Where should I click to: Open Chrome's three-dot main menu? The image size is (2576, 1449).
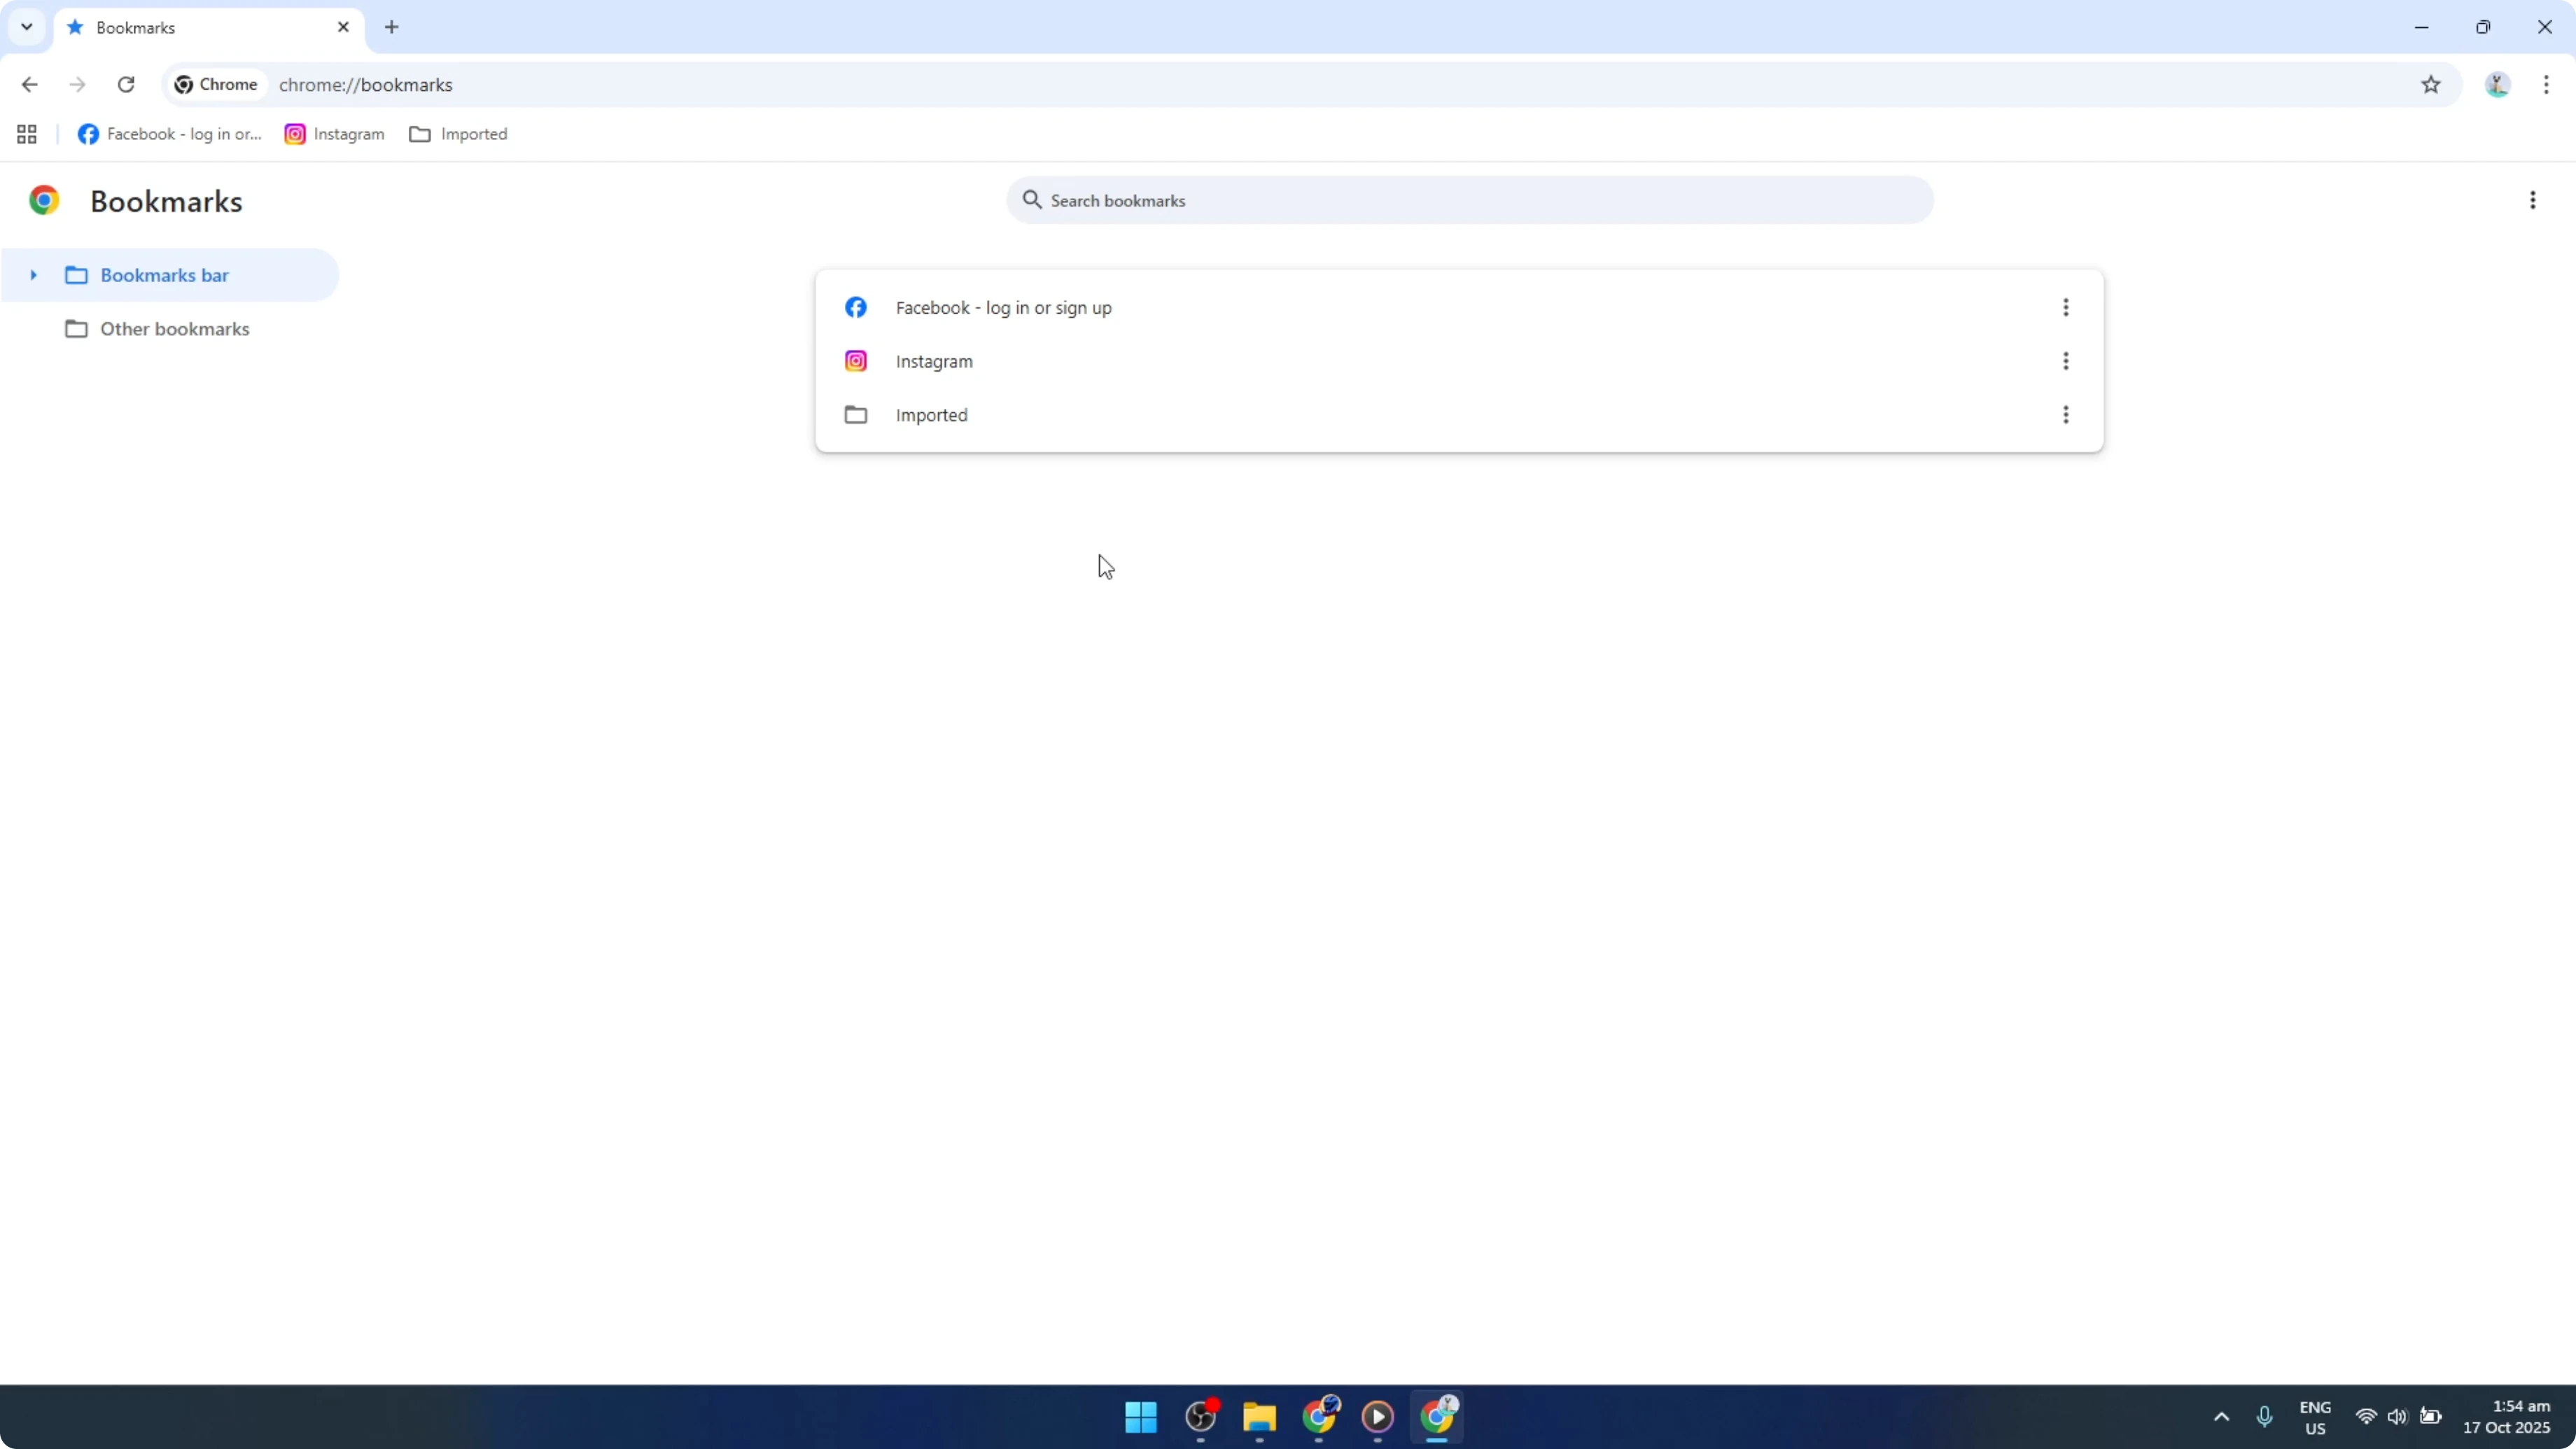(2546, 85)
